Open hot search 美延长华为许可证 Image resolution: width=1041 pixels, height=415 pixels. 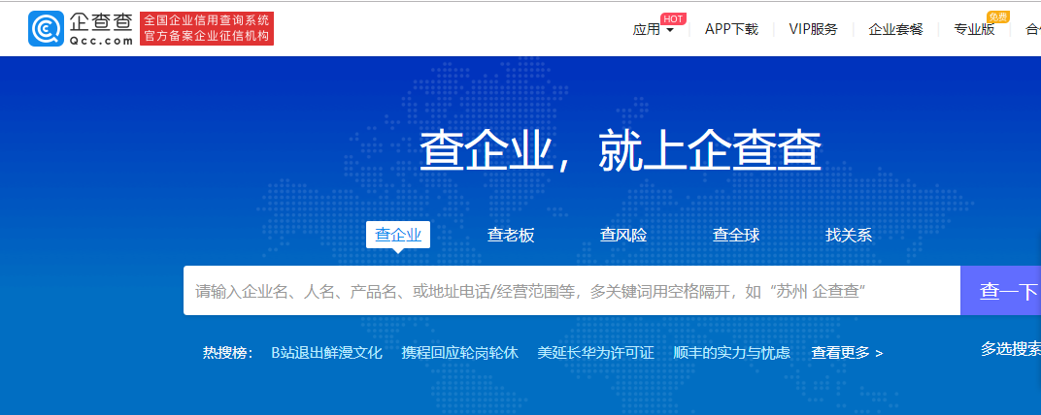595,353
